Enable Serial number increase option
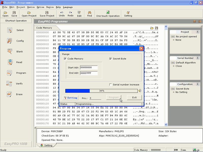 pyautogui.click(x=111, y=85)
